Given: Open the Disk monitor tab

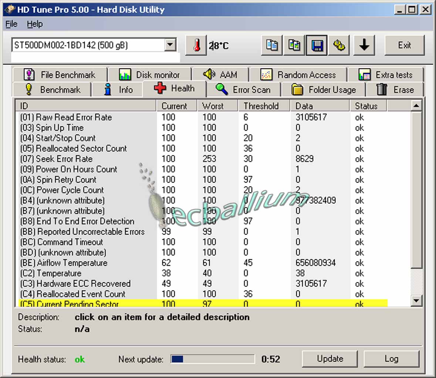Looking at the screenshot, I should (x=149, y=75).
